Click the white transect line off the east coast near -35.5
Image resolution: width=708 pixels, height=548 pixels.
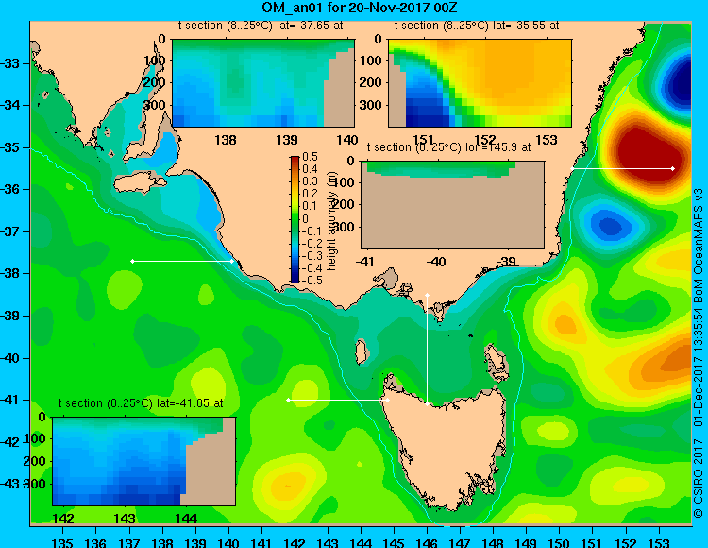tap(622, 168)
